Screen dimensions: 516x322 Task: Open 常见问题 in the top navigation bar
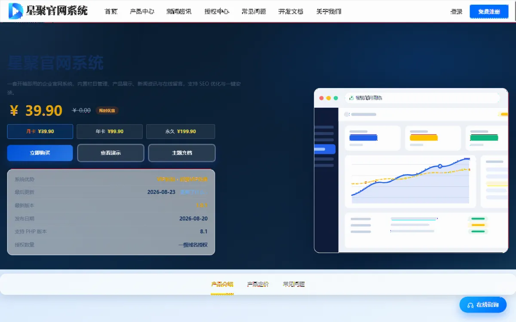254,12
